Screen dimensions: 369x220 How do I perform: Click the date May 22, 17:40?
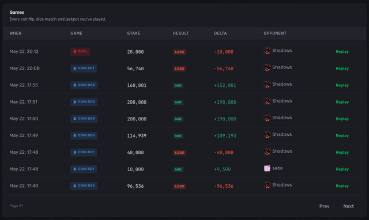[x=24, y=186]
